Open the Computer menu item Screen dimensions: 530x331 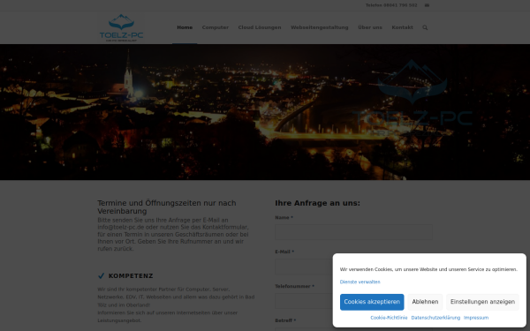click(x=216, y=27)
